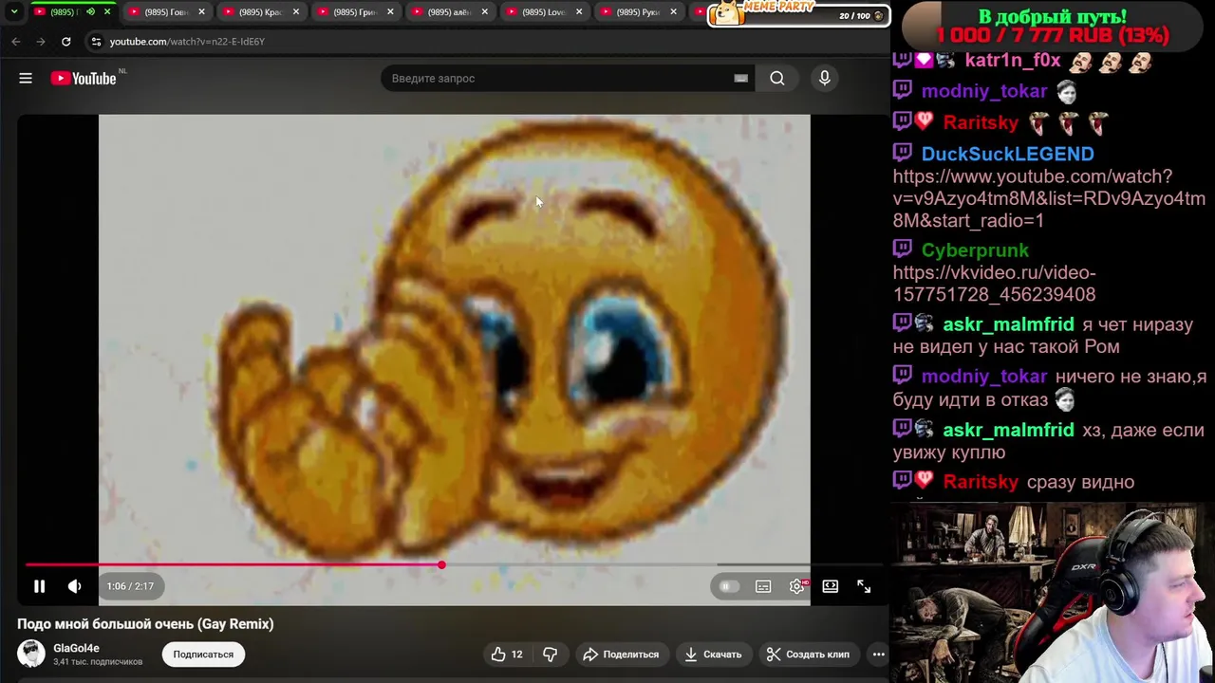
Task: Click DuckSuckLEGEND username in chat
Action: (x=1007, y=154)
